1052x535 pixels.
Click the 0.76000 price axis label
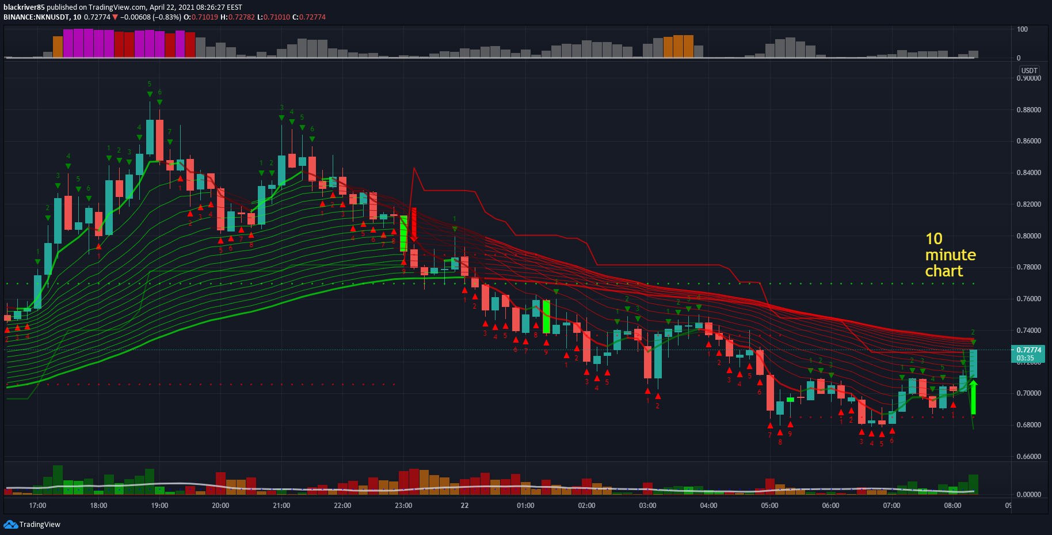[x=1028, y=299]
